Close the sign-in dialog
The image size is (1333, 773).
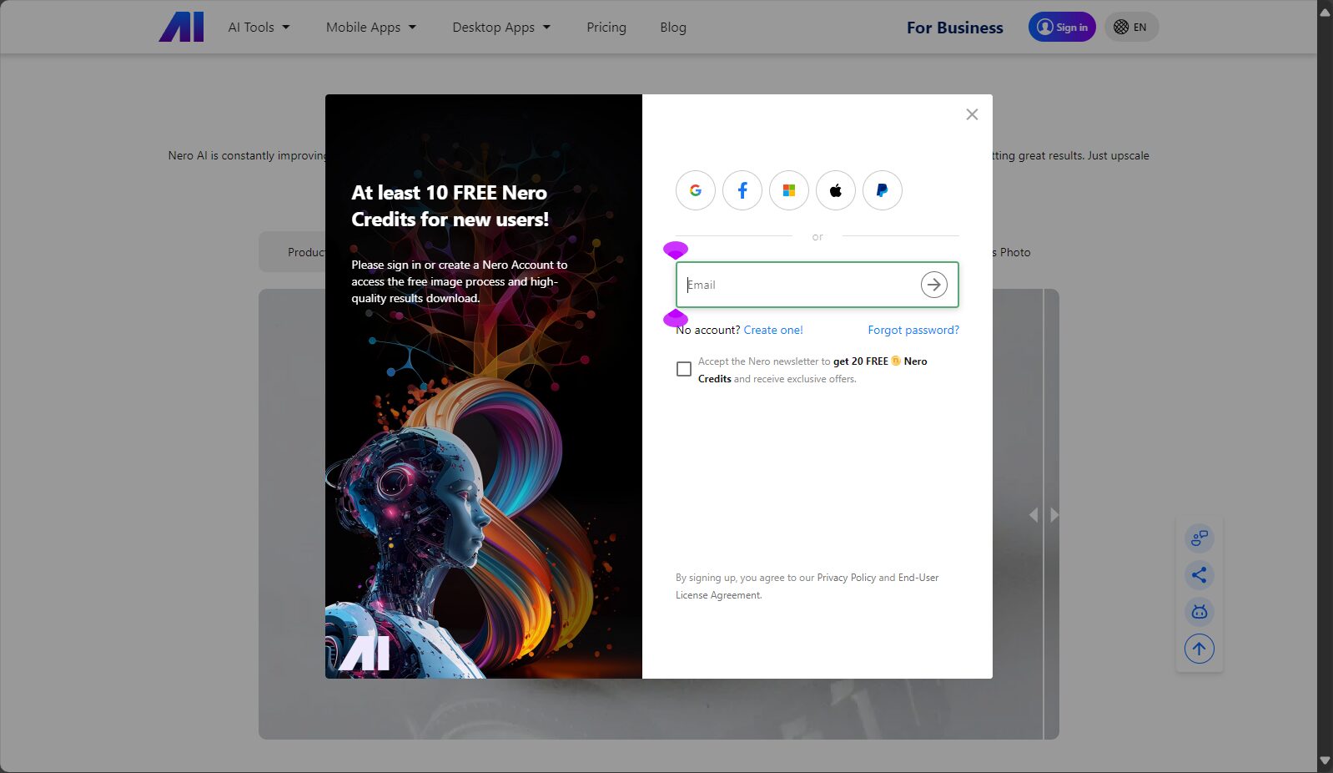(972, 114)
